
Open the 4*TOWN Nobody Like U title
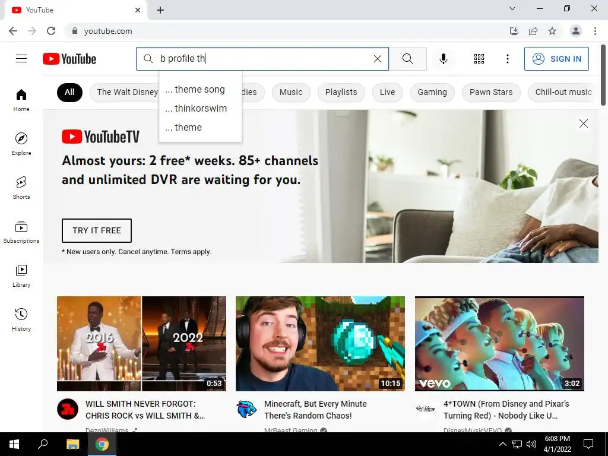506,410
